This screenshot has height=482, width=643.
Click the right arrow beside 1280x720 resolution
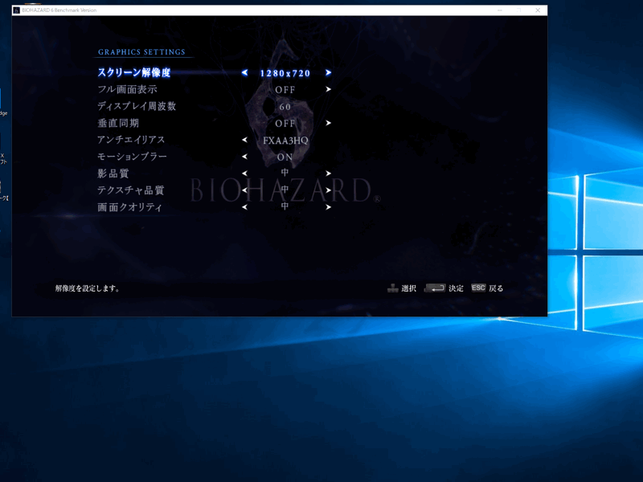tap(328, 73)
